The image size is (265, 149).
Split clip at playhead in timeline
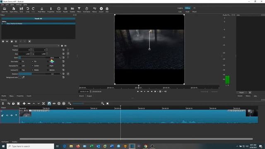(x=43, y=103)
